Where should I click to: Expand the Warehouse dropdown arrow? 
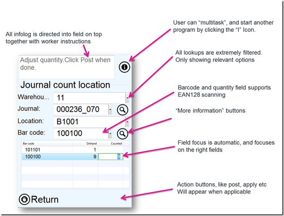[127, 97]
